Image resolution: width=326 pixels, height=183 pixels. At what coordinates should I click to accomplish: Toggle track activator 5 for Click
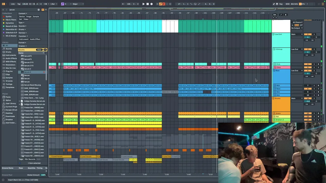pos(308,67)
